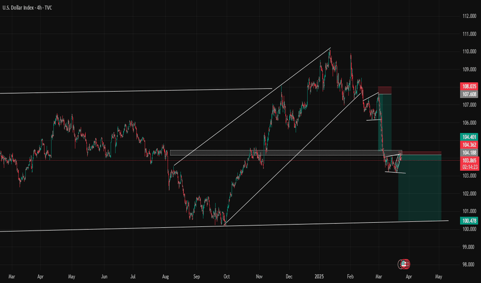Click the U.S. Dollar Index chart title
481x283 pixels.
tap(27, 8)
